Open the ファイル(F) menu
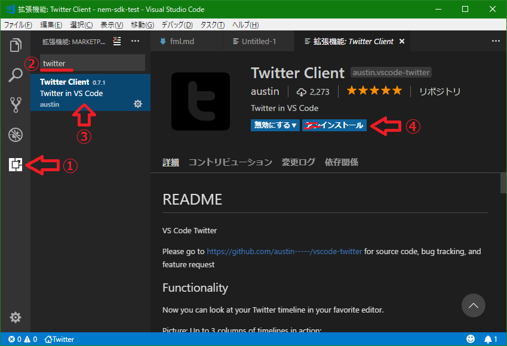The image size is (507, 346). tap(18, 25)
